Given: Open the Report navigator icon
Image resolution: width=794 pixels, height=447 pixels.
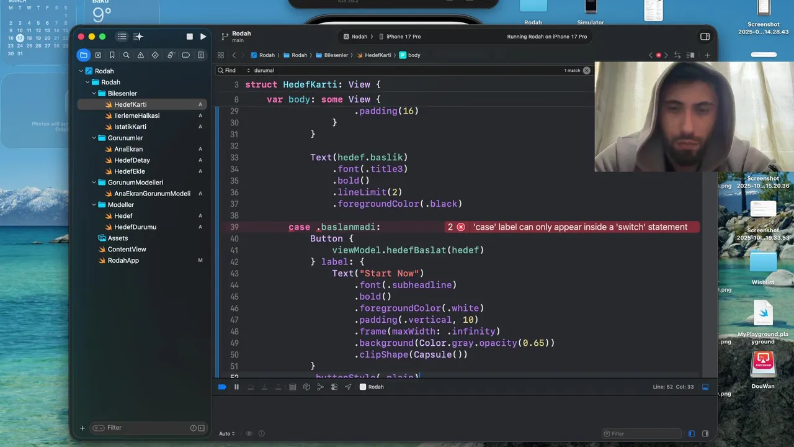Looking at the screenshot, I should (201, 55).
